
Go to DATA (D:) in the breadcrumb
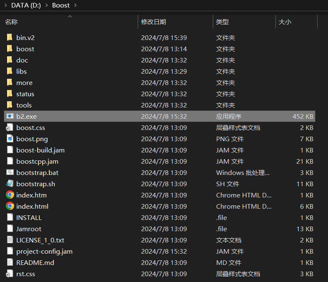pyautogui.click(x=26, y=5)
